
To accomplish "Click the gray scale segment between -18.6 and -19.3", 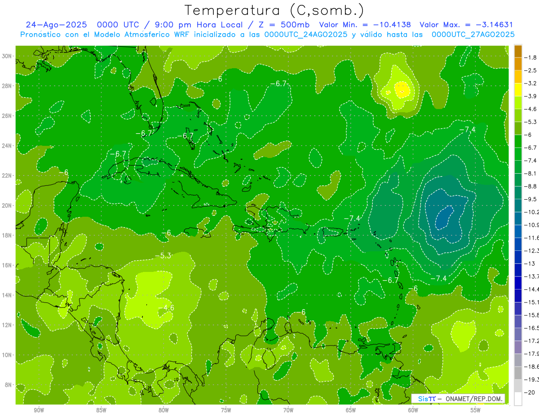I will coord(518,373).
